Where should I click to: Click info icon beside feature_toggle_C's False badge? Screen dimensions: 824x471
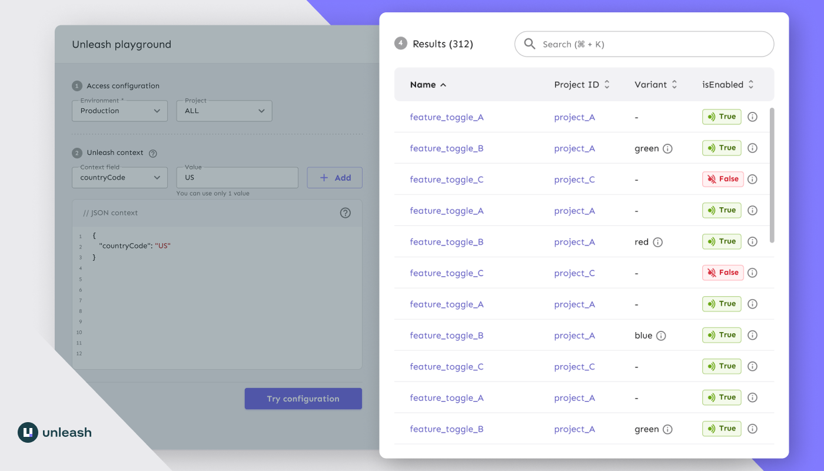tap(752, 179)
